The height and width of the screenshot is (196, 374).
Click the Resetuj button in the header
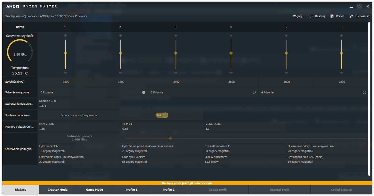[317, 16]
